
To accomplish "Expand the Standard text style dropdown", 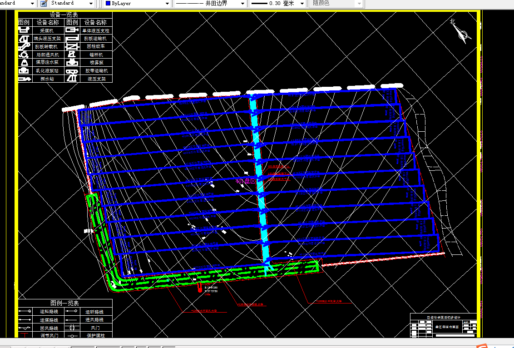I will click(x=91, y=3).
